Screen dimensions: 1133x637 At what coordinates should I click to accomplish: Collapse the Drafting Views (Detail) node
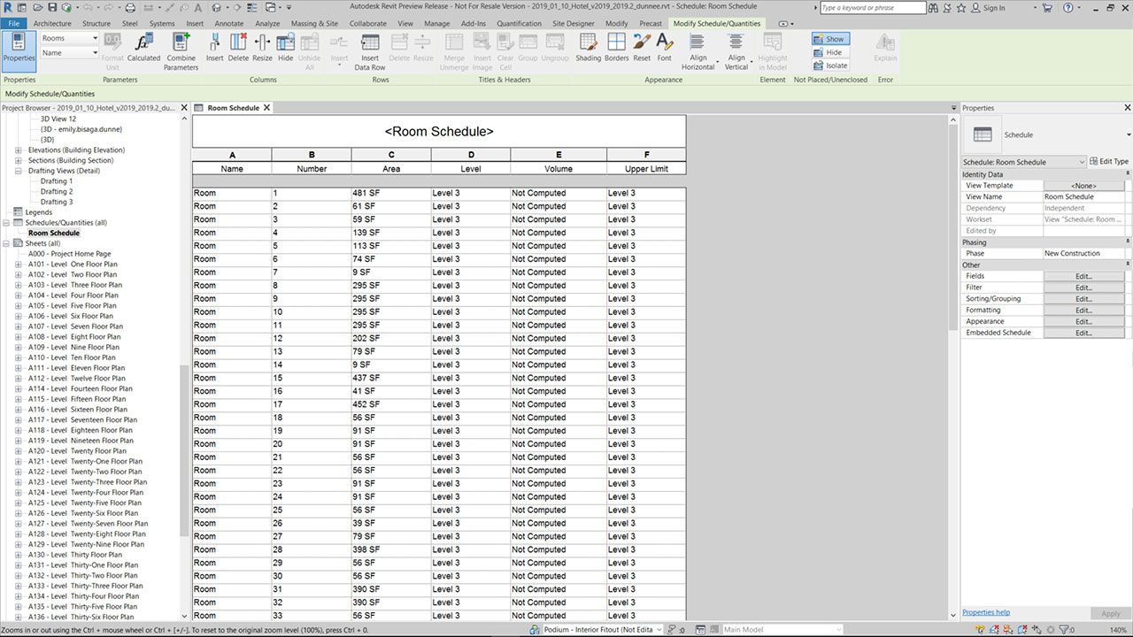pos(19,171)
